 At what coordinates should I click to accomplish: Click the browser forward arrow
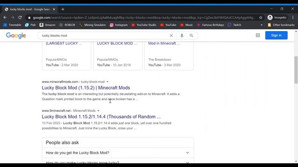13,18
